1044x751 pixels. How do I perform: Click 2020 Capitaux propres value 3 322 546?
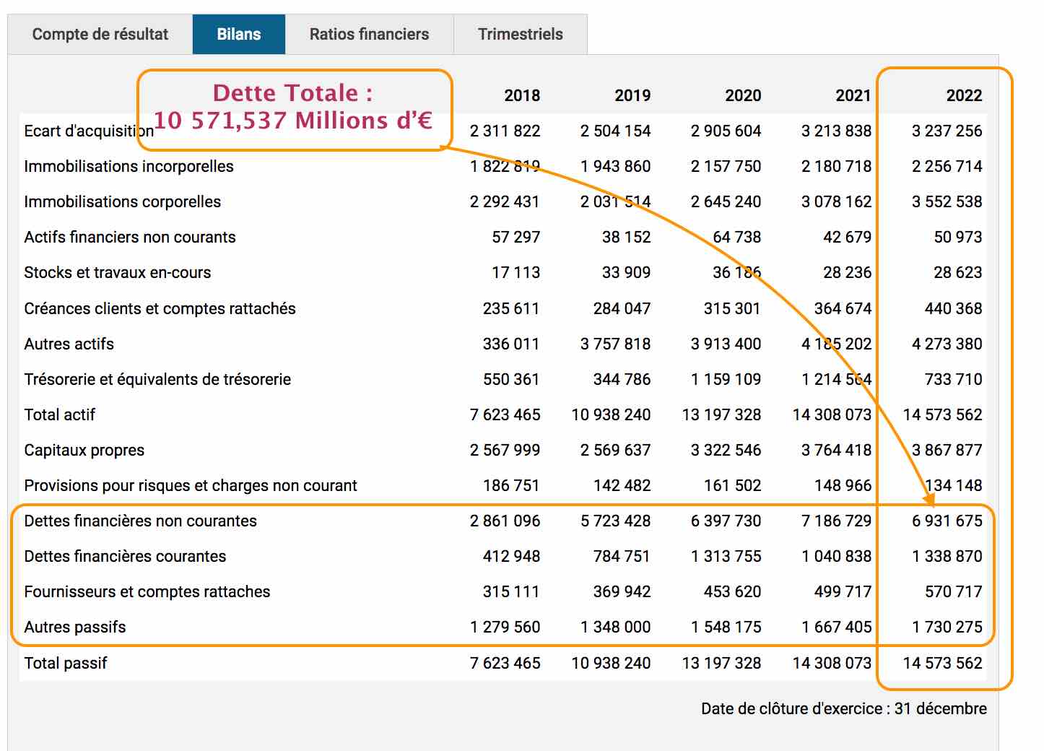click(x=726, y=450)
